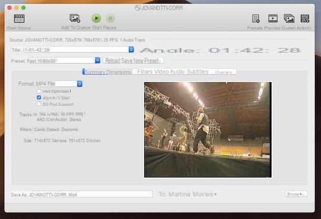Screen dimensions: 321x219
Task: Click the Filters Comb Detect, Decomb text
Action: (x=49, y=130)
